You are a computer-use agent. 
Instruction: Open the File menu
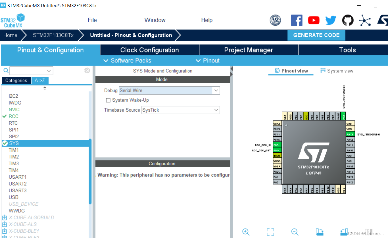92,20
